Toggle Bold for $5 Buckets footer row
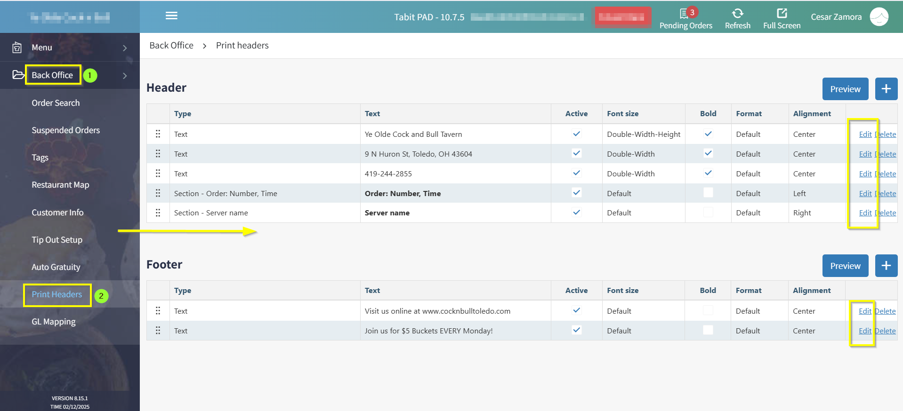903x411 pixels. [708, 330]
